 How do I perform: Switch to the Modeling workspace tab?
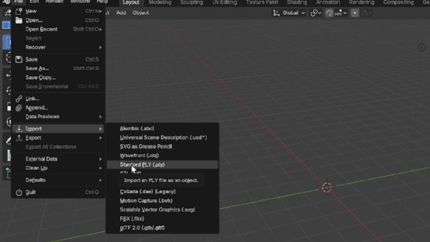(160, 2)
